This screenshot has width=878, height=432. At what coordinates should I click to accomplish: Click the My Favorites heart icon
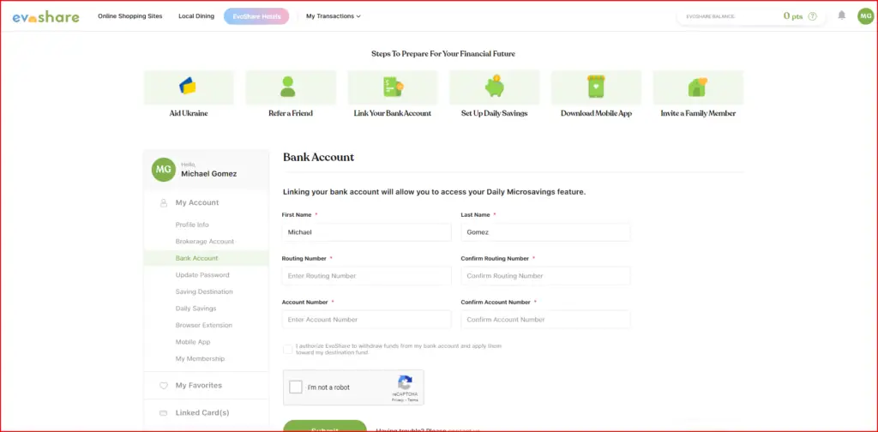pos(164,386)
